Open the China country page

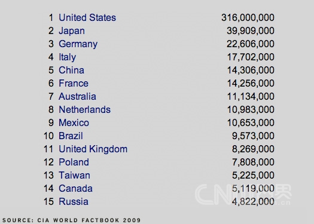pyautogui.click(x=71, y=70)
